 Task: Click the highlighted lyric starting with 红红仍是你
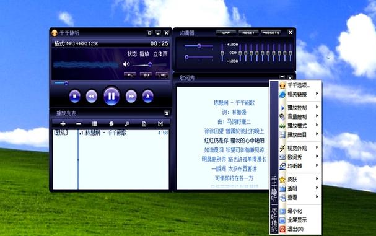click(234, 141)
